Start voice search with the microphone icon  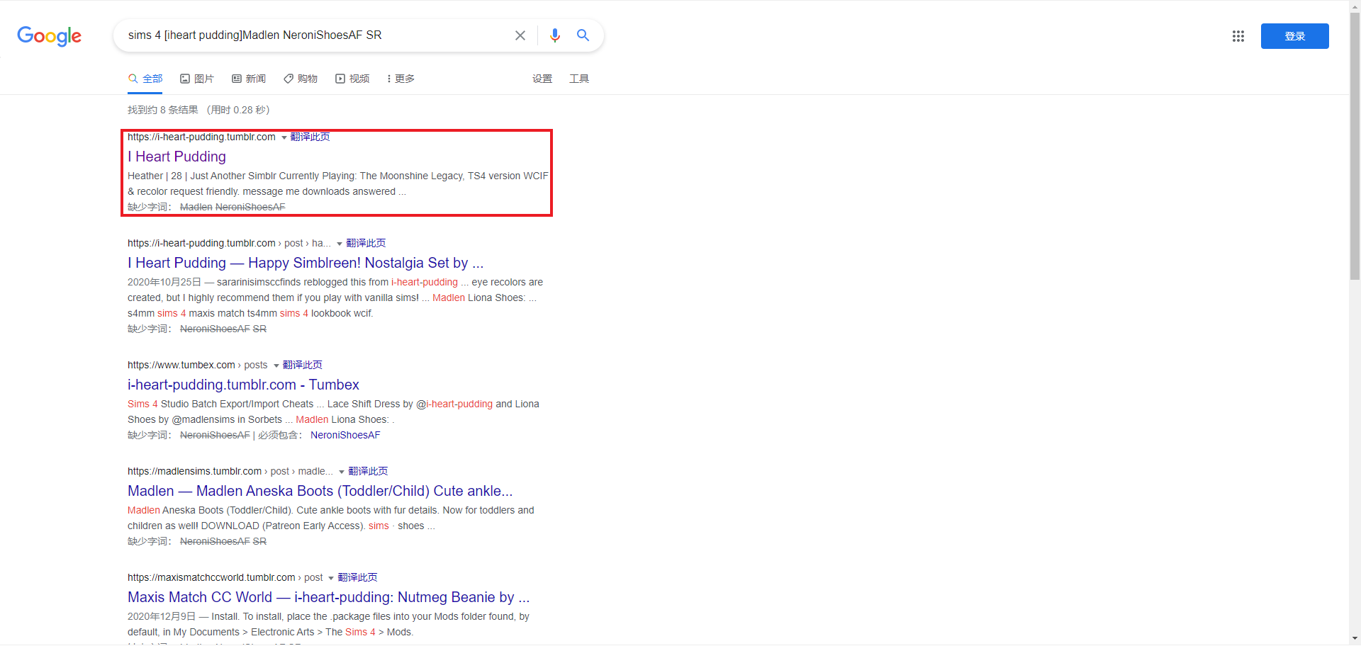click(x=555, y=35)
